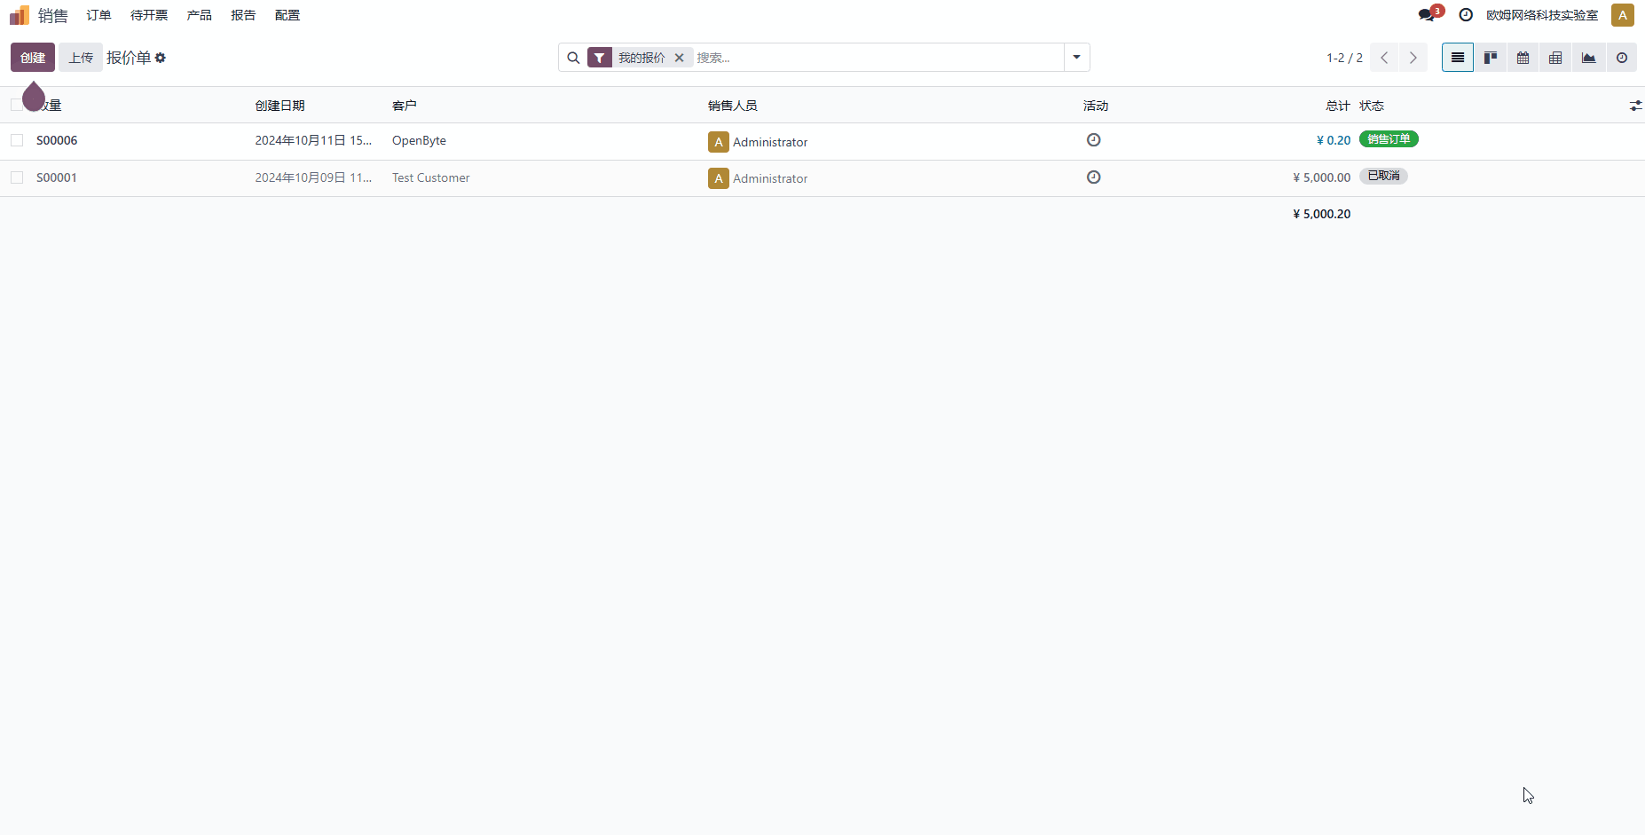Viewport: 1645px width, 835px height.
Task: Expand the search options dropdown arrow
Action: (1076, 58)
